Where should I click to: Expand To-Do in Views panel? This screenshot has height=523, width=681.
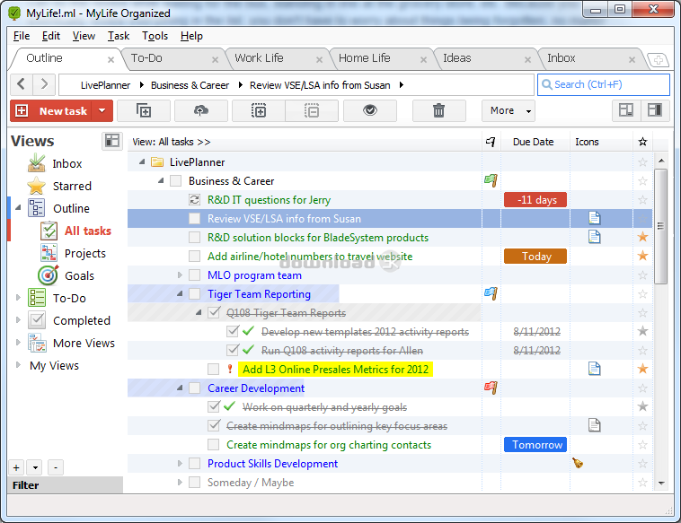click(x=18, y=298)
